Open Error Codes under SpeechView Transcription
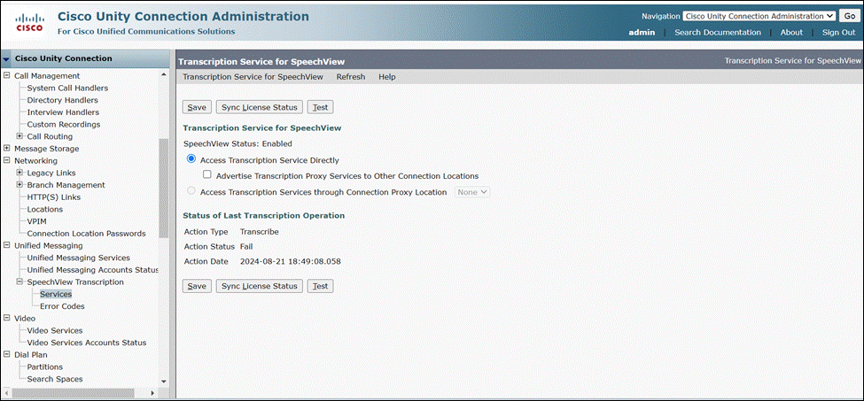 62,306
